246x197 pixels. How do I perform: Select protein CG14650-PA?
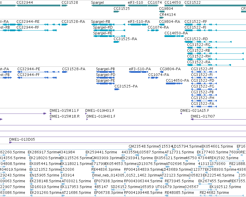coord(177,80)
